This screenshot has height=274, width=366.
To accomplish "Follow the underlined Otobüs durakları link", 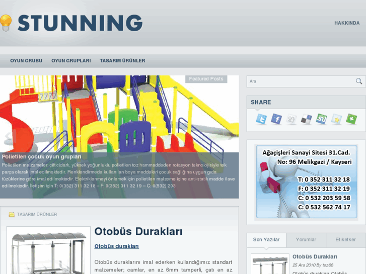I will tap(116, 246).
